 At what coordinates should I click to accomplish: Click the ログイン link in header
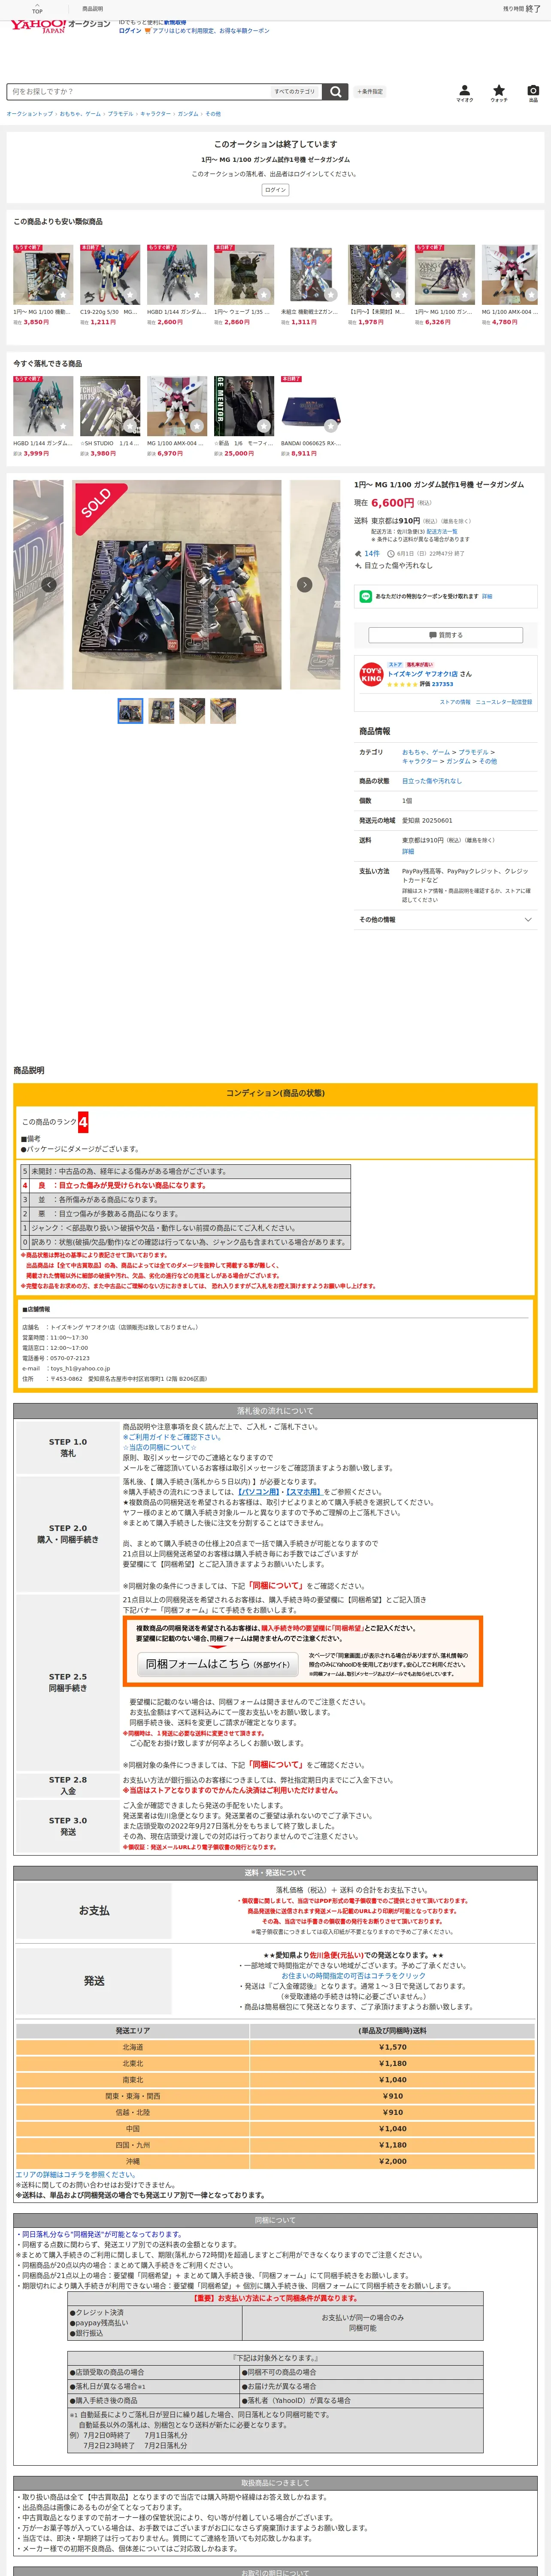130,31
